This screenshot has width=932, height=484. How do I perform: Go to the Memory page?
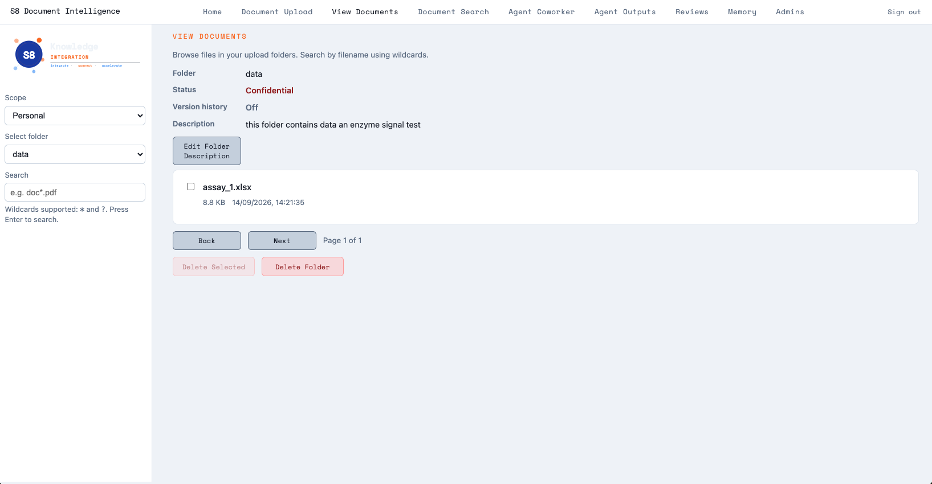tap(742, 12)
